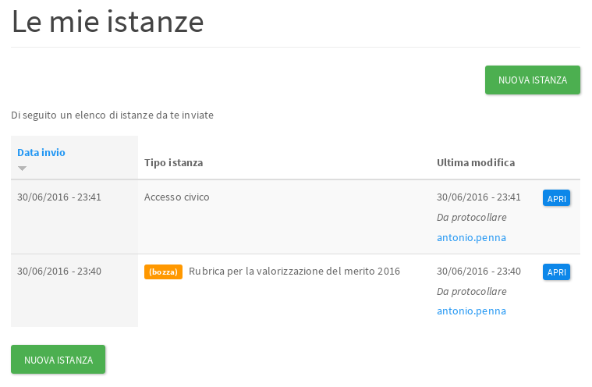
Task: Follow the antonio.penna link in the Accesso civico row
Action: click(x=471, y=237)
